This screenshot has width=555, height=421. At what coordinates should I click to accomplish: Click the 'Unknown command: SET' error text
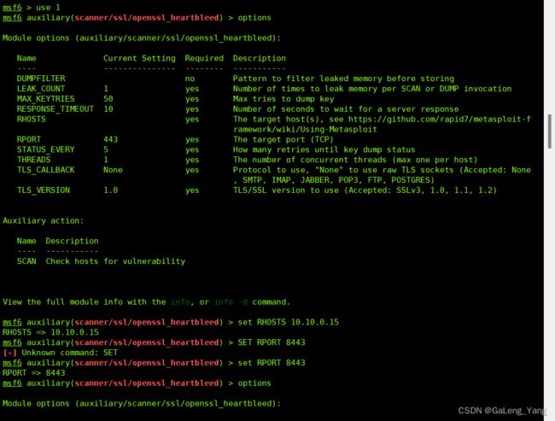pyautogui.click(x=69, y=353)
